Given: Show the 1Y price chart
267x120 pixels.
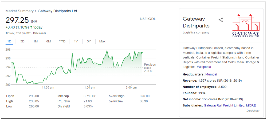Looking at the screenshot, I should [x=76, y=41].
